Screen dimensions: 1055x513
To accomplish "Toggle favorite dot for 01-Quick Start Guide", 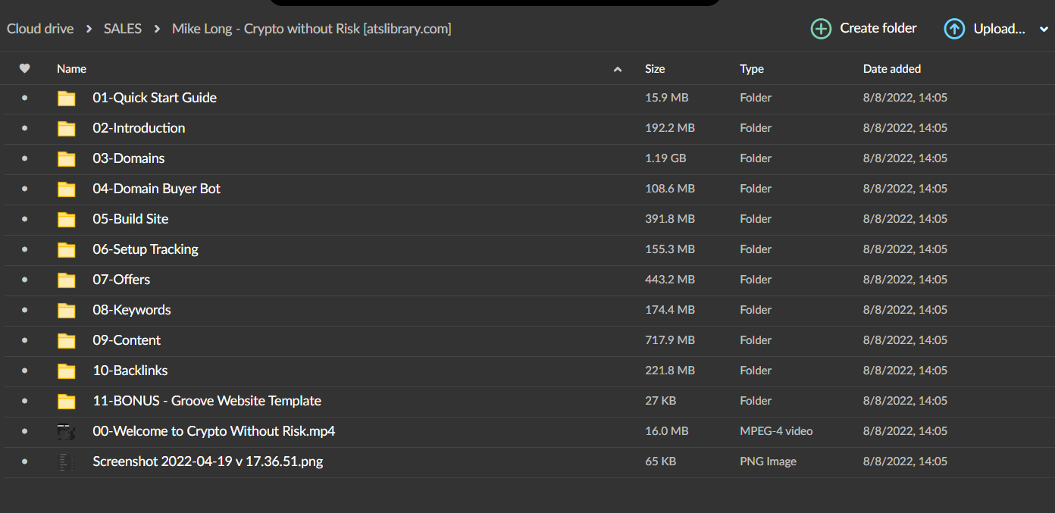I will [x=24, y=98].
